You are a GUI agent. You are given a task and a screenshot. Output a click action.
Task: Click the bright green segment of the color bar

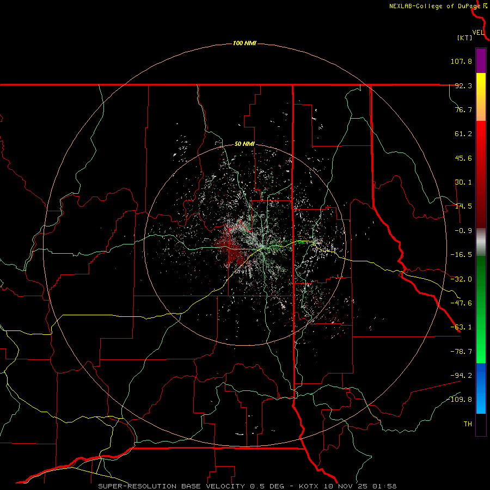481,309
